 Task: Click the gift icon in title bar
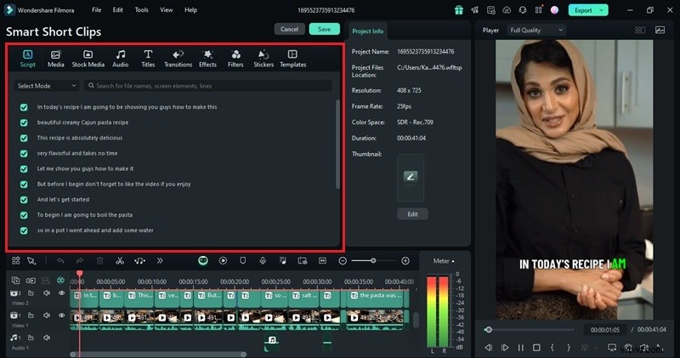click(x=459, y=10)
